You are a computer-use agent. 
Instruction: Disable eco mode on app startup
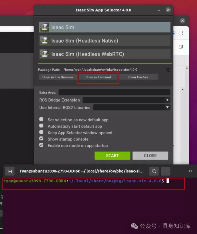[x=42, y=145]
